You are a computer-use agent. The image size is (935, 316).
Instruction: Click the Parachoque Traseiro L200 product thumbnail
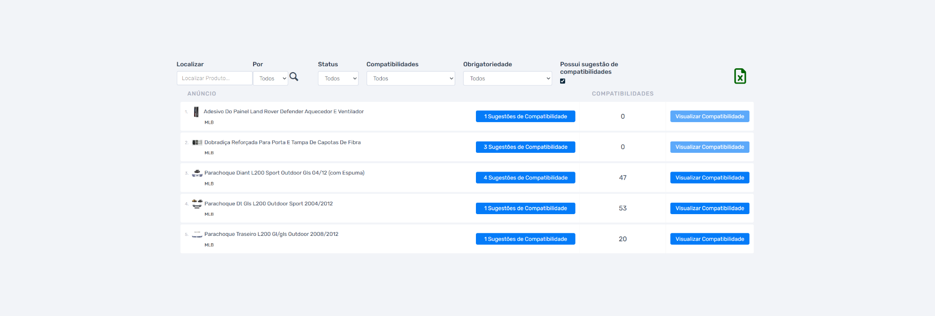tap(197, 234)
